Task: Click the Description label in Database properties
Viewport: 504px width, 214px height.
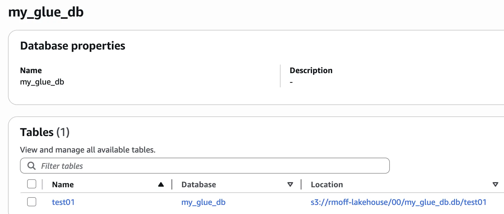Action: [311, 70]
